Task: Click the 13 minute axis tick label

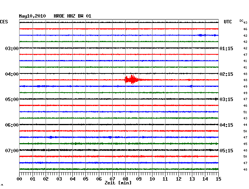Action: (x=192, y=179)
